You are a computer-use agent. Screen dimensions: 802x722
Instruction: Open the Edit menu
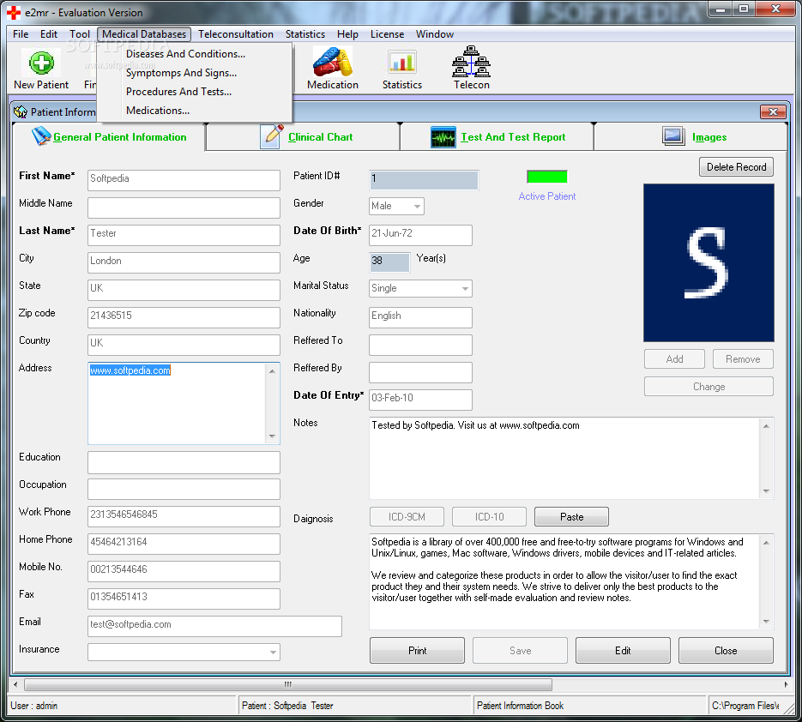click(49, 34)
